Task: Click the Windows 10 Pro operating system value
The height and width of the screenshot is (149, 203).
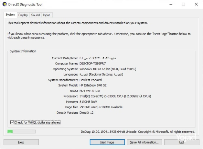Action: (108, 69)
